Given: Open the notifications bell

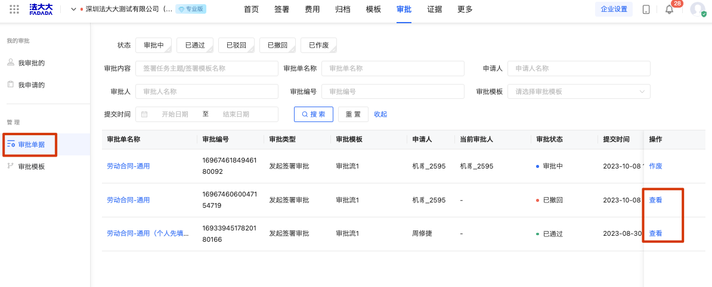Looking at the screenshot, I should 669,10.
